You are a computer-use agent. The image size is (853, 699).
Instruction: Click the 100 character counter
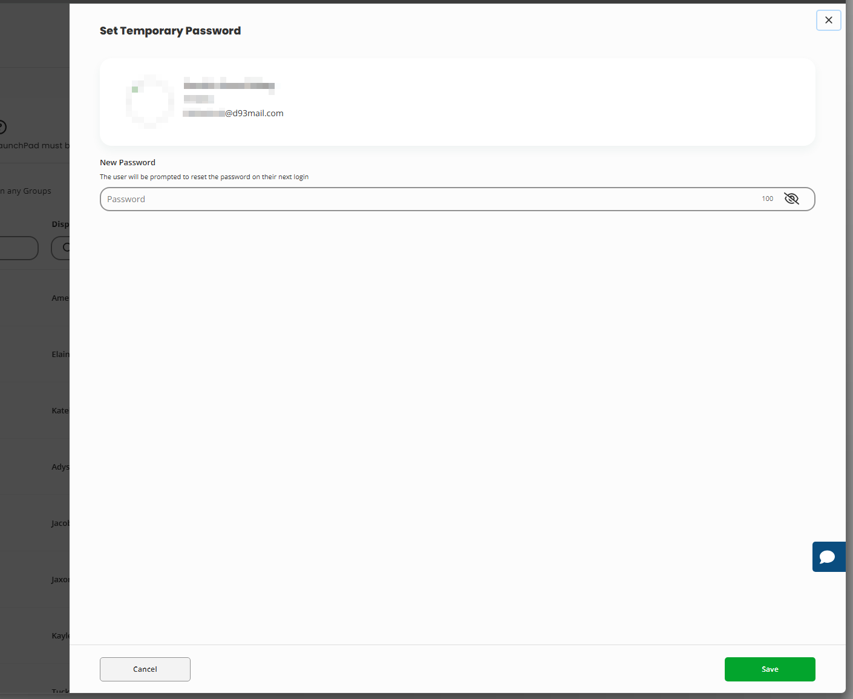coord(767,199)
